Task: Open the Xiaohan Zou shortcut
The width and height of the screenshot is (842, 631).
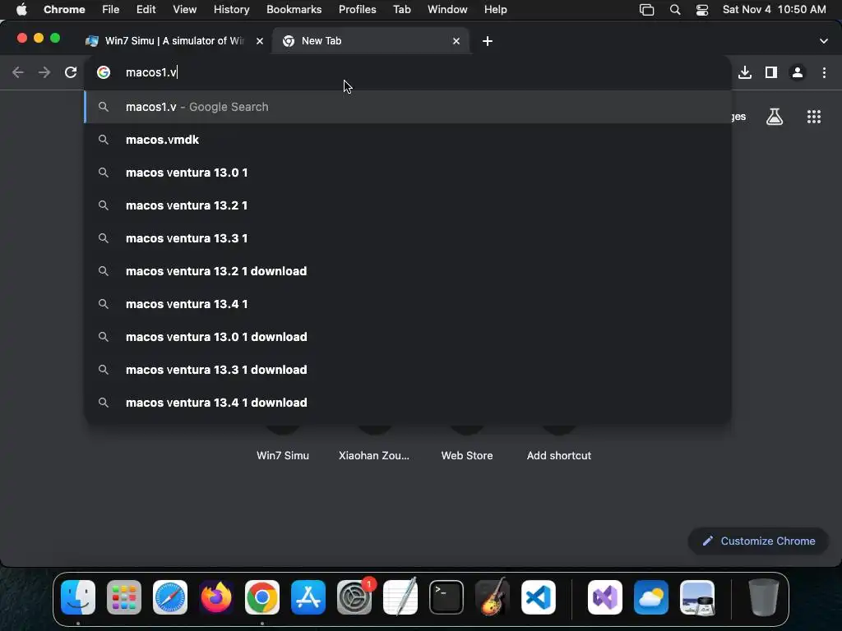Action: point(374,455)
